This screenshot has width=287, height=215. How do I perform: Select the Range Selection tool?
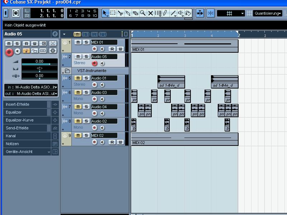113,13
